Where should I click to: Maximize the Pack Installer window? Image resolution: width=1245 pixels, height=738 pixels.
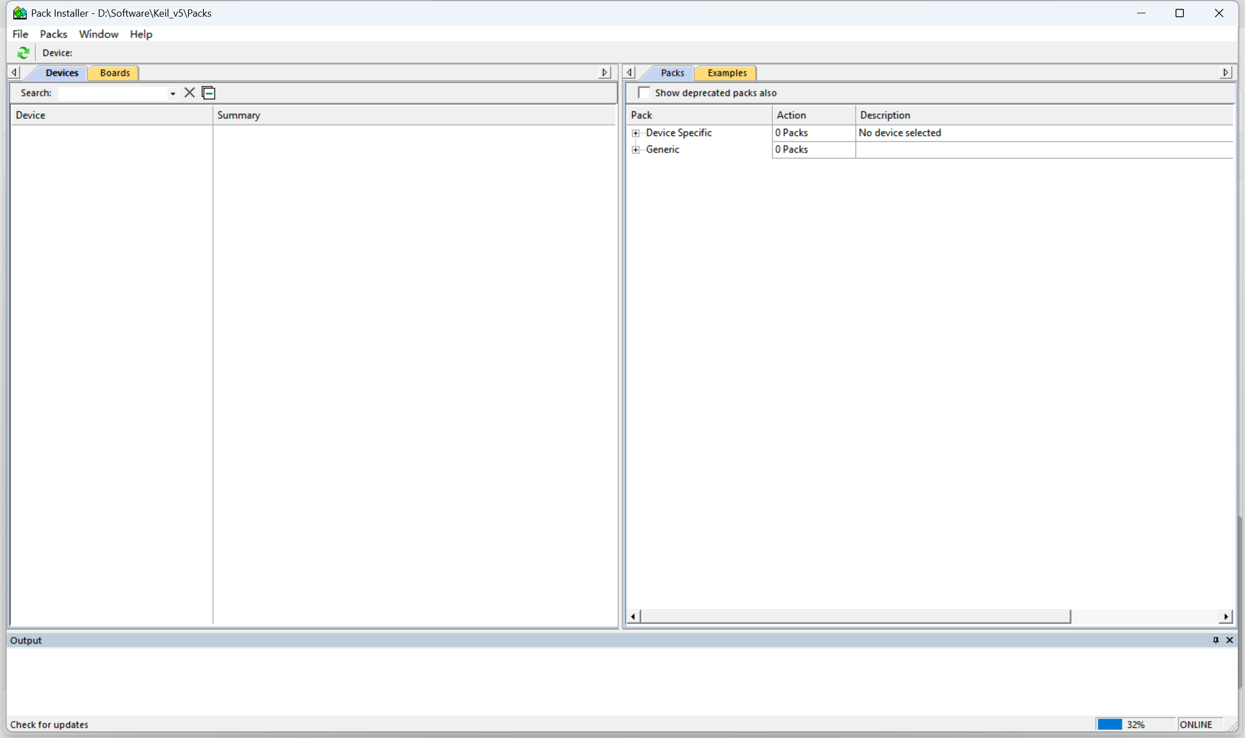click(x=1179, y=13)
